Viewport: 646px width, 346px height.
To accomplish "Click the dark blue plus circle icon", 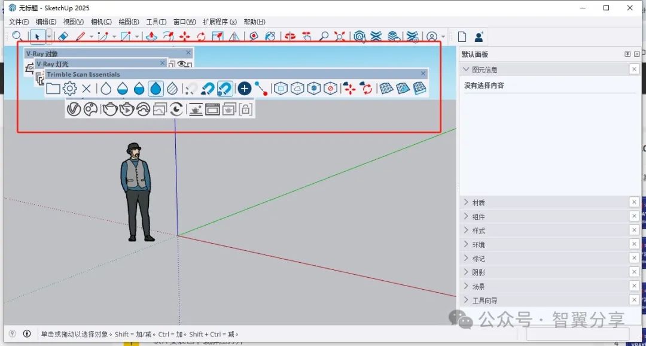I will (x=245, y=88).
